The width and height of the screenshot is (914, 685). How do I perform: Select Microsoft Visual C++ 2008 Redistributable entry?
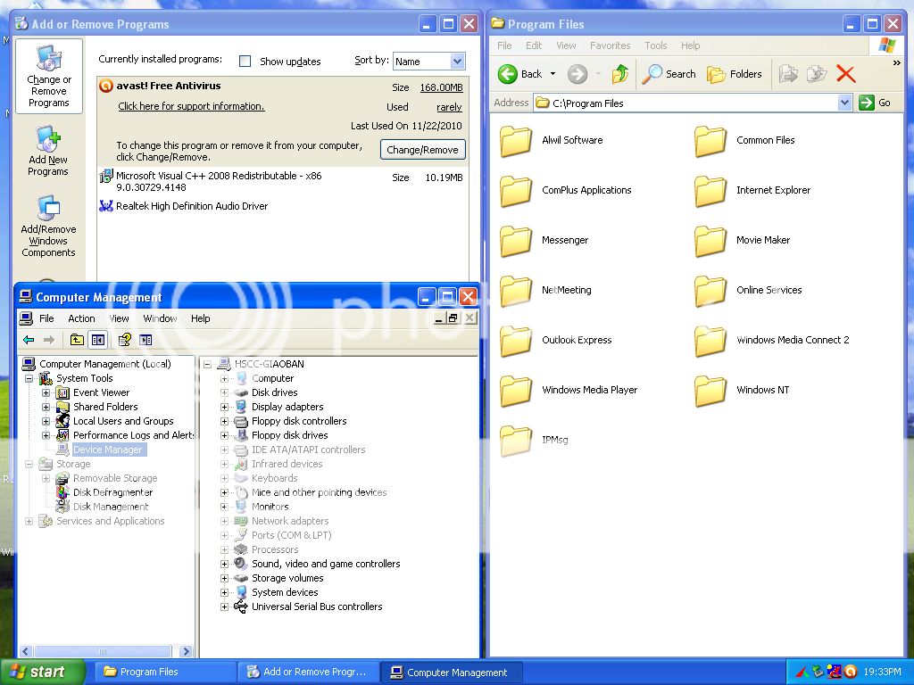tap(283, 182)
